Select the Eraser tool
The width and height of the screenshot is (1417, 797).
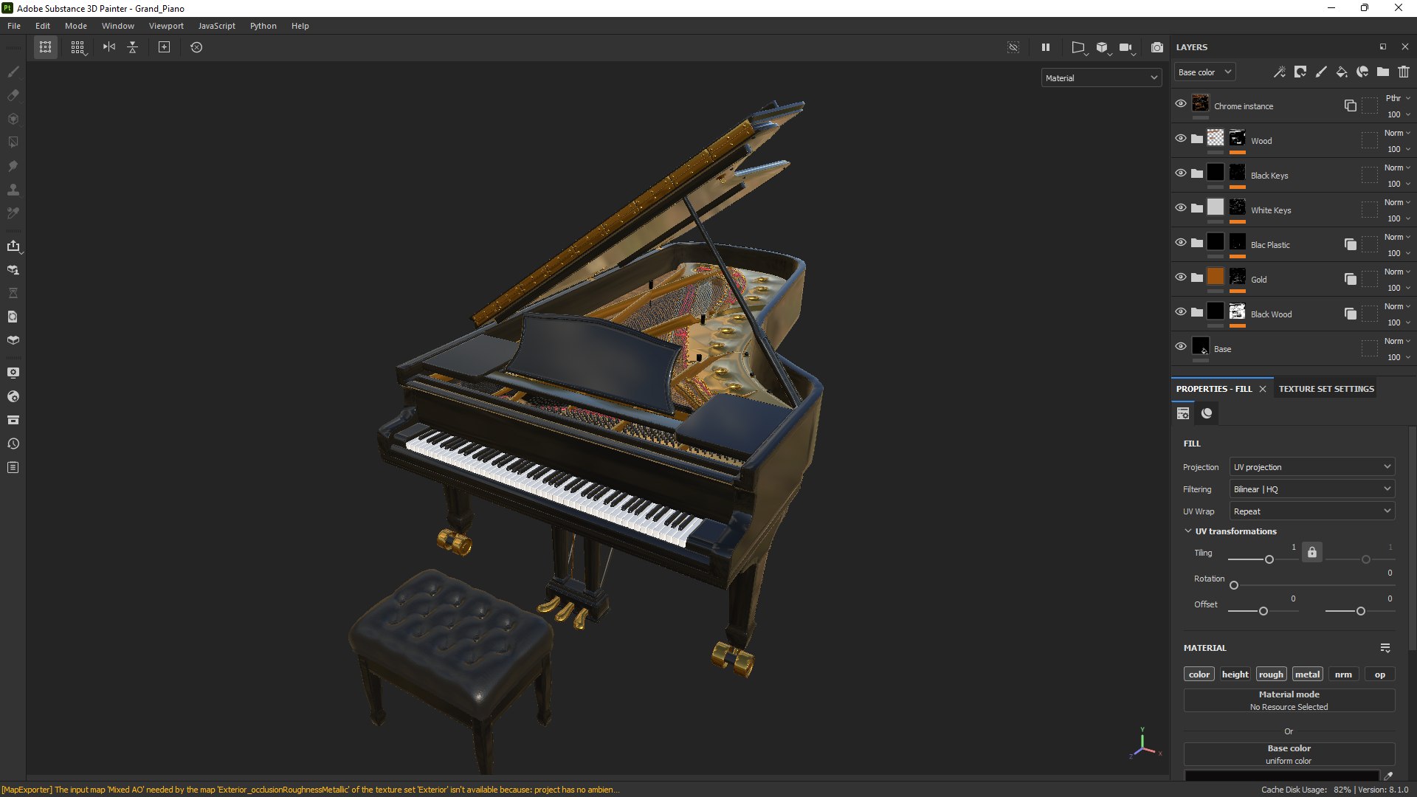click(x=13, y=95)
